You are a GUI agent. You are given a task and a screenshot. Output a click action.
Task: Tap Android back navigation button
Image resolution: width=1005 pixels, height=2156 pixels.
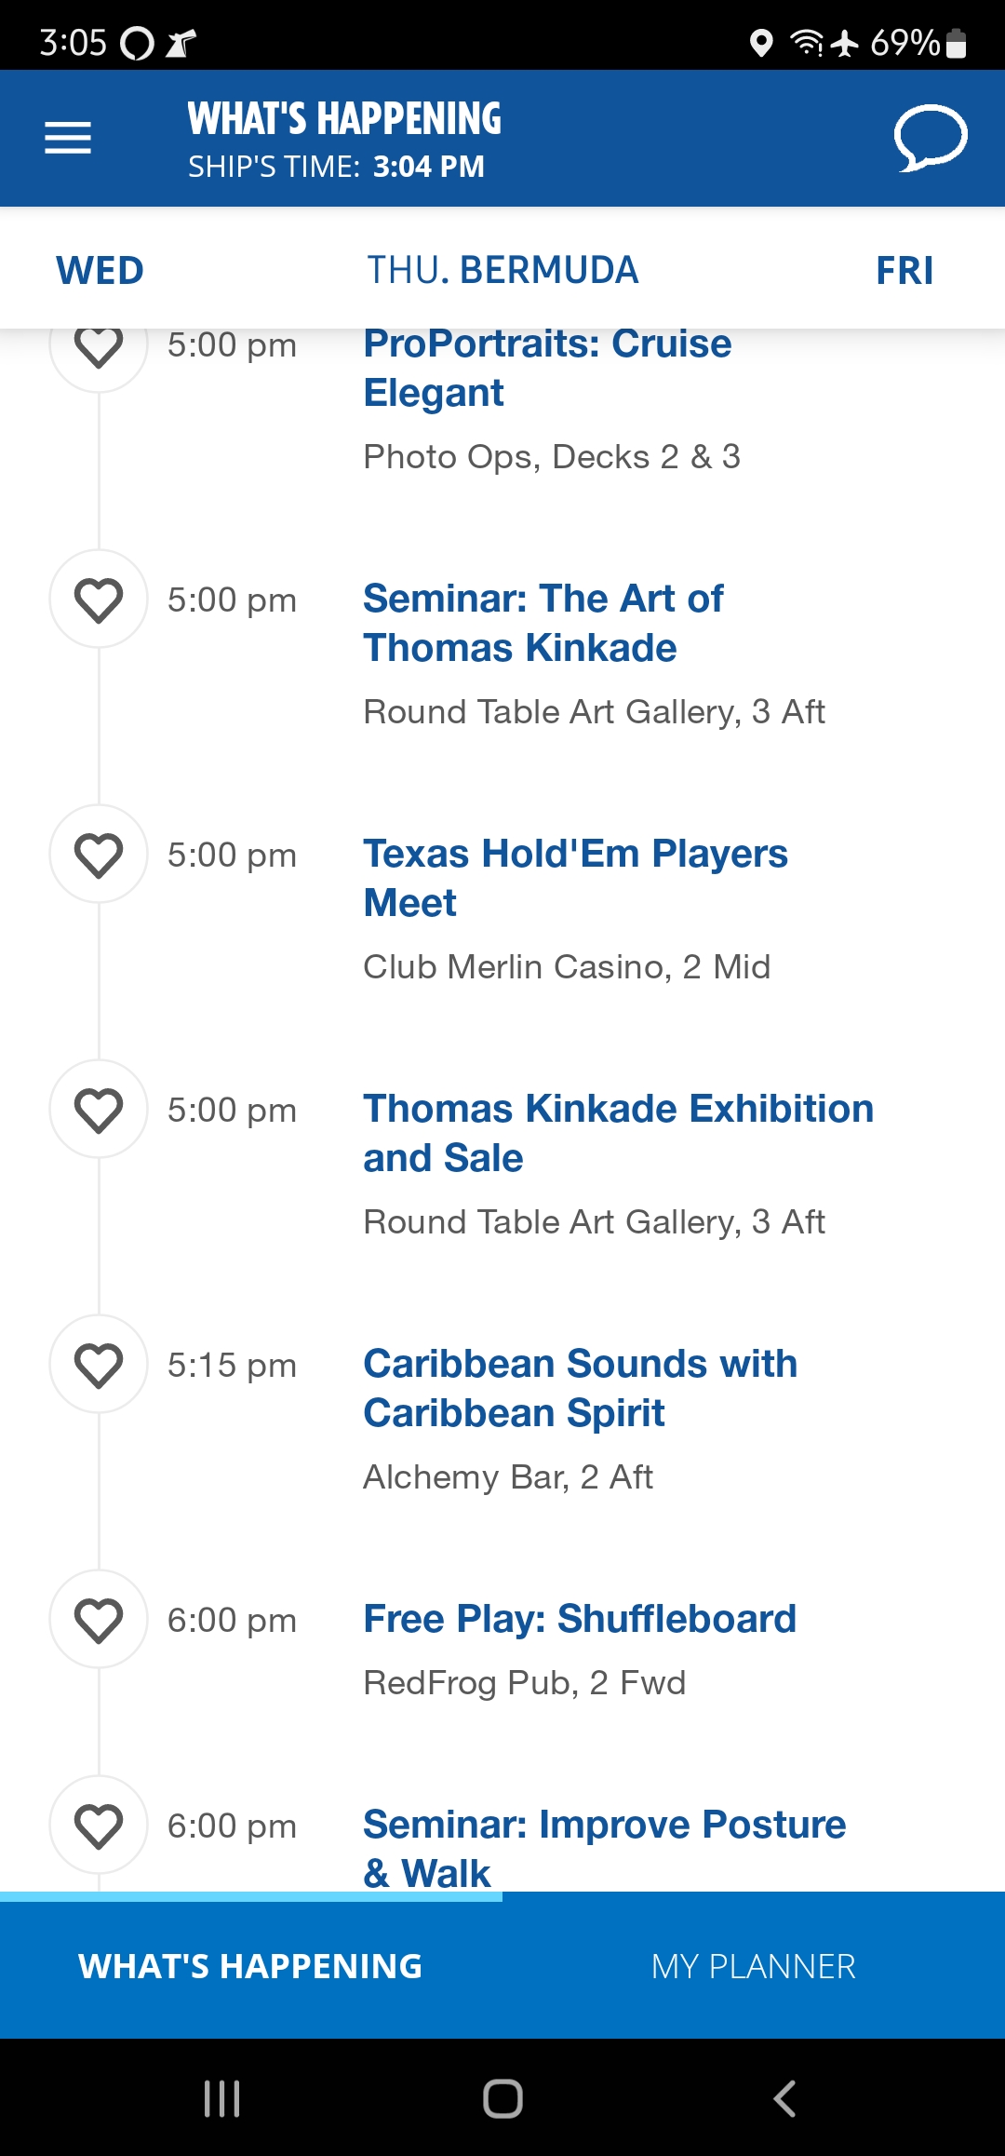[x=784, y=2098]
